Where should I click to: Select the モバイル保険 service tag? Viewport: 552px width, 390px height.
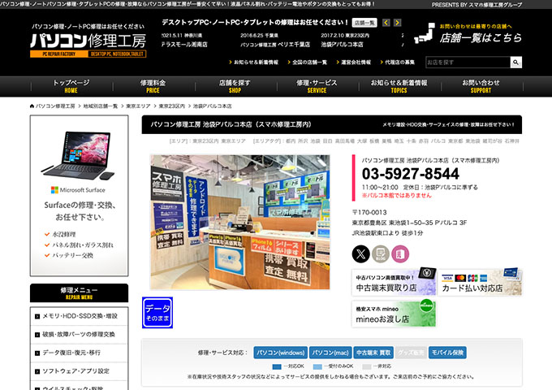pos(447,353)
